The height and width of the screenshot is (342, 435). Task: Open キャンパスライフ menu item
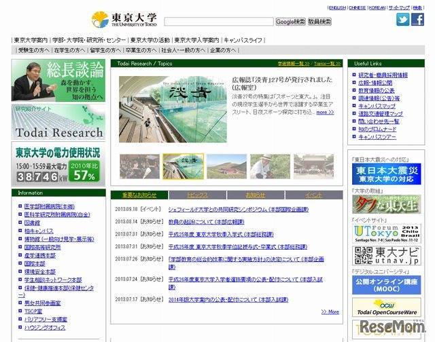(243, 40)
